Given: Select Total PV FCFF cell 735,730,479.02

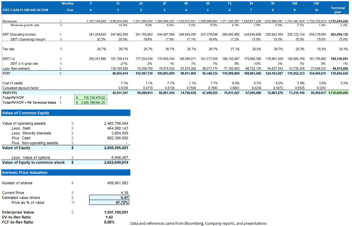Looking at the screenshot, I should click(x=91, y=98).
